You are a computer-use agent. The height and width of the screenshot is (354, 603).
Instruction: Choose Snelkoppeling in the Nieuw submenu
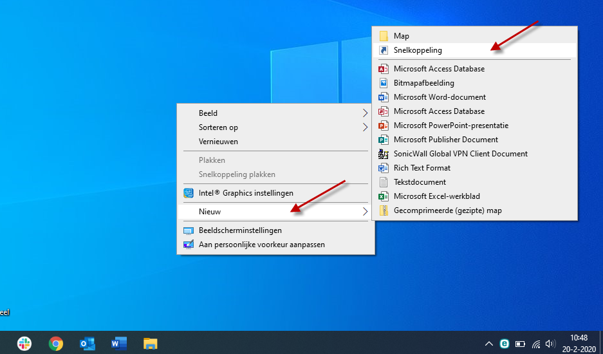pos(474,50)
